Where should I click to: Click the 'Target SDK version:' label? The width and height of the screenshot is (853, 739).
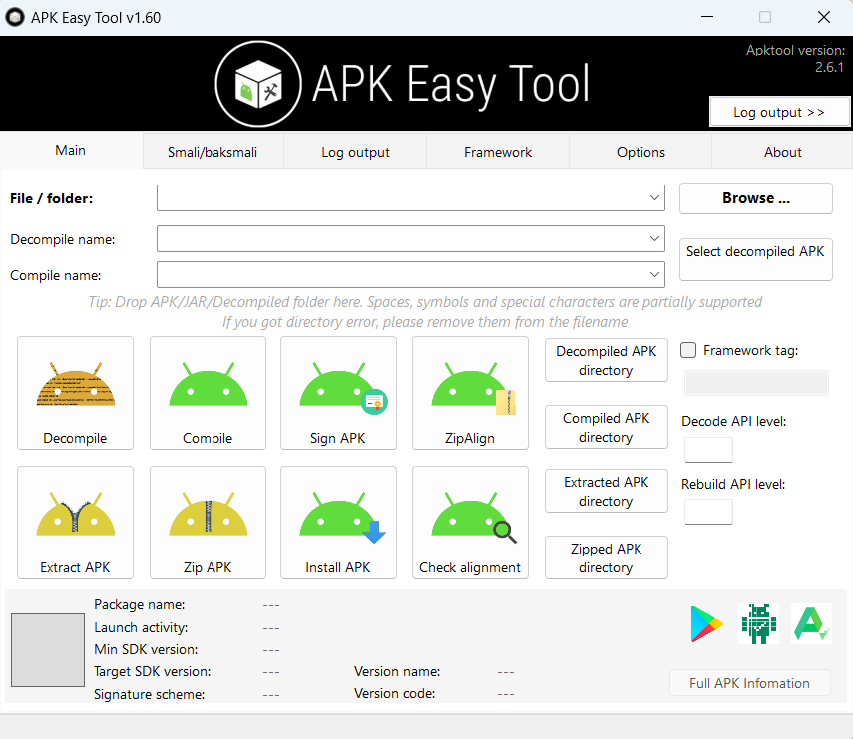(153, 671)
